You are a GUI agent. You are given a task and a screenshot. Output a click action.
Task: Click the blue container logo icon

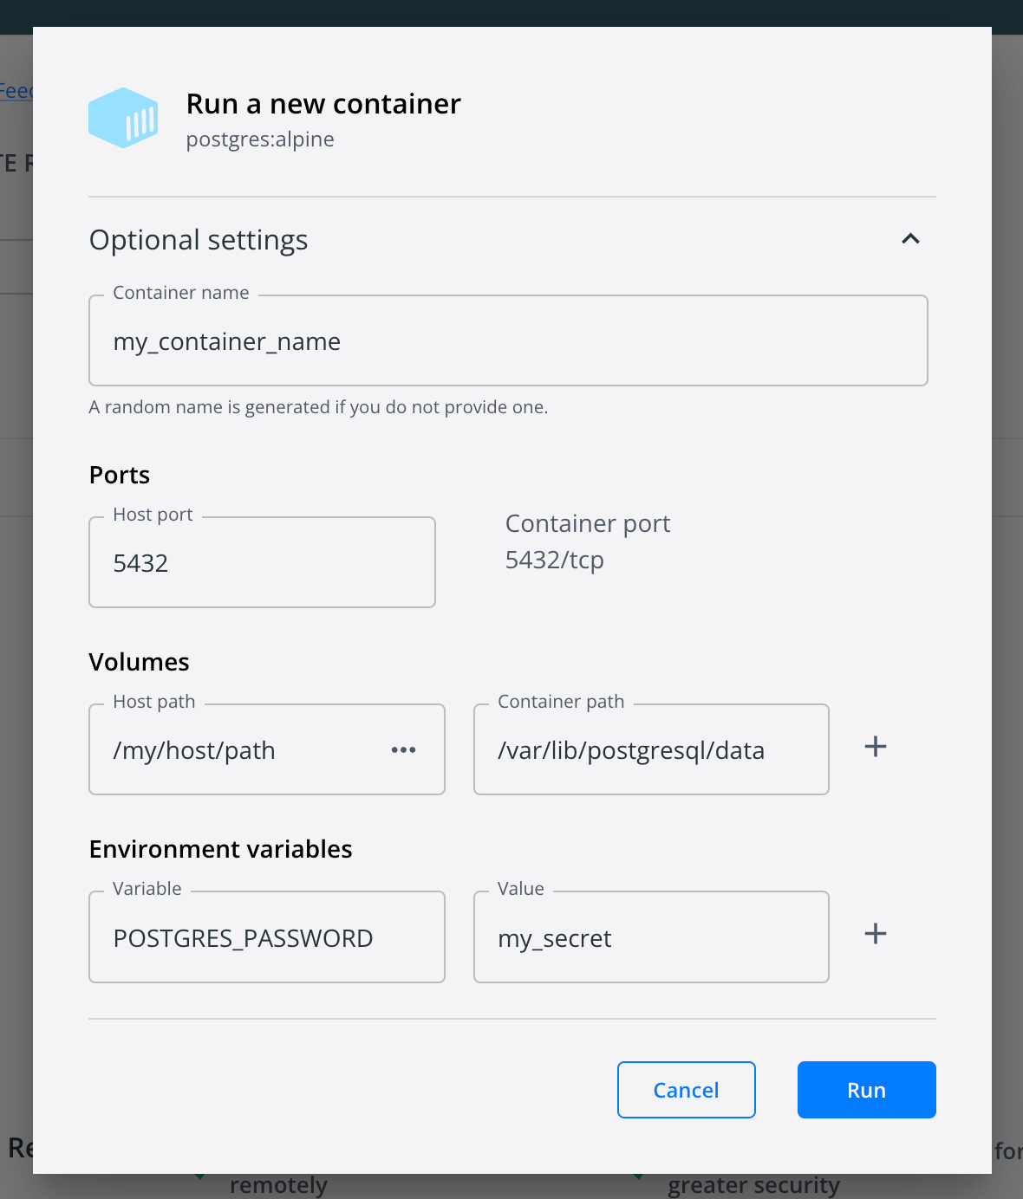pos(123,118)
